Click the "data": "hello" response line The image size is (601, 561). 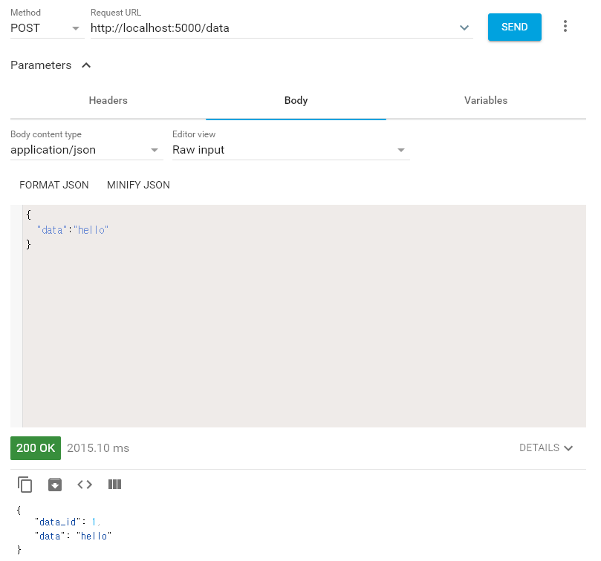pos(73,536)
